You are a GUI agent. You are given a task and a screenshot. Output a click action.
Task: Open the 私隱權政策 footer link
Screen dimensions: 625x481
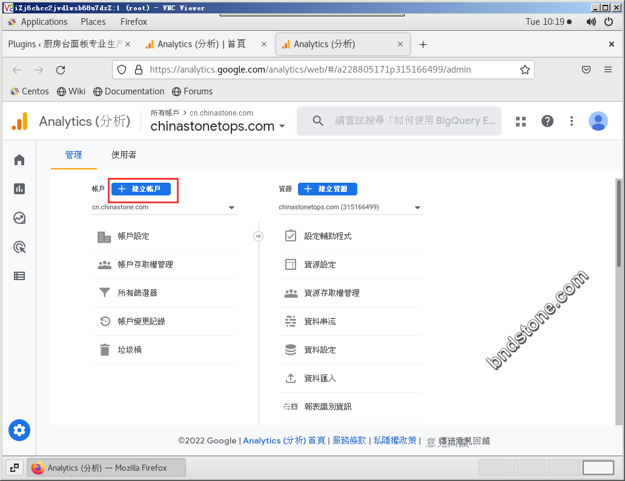point(395,441)
